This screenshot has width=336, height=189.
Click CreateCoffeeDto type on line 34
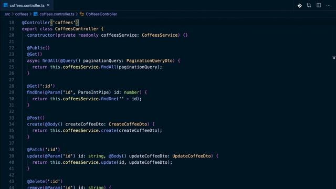point(128,124)
